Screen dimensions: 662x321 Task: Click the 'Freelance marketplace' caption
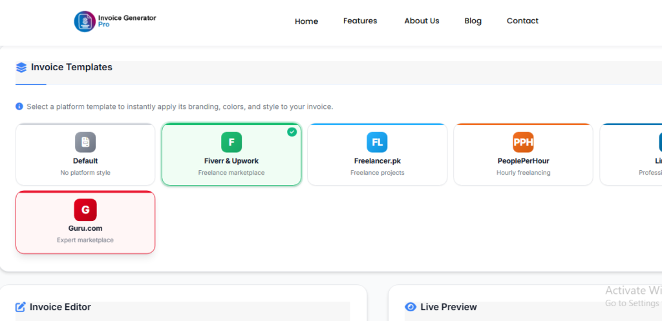[x=231, y=173]
